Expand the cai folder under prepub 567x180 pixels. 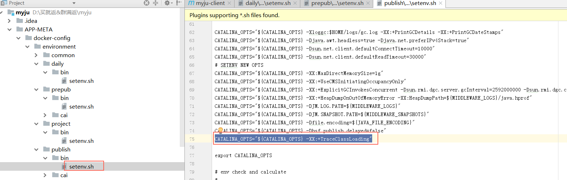(x=45, y=115)
